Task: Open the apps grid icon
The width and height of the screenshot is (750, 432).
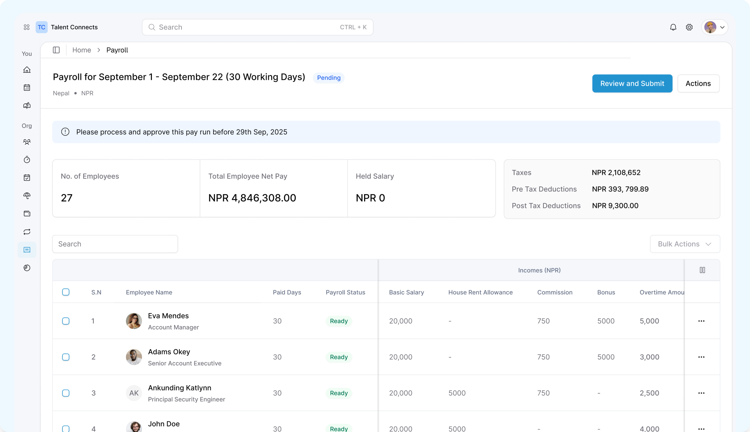Action: (x=26, y=27)
